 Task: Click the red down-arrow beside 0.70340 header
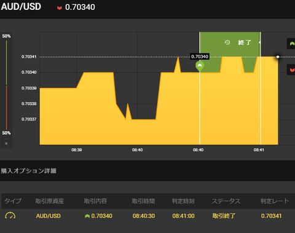(x=60, y=8)
